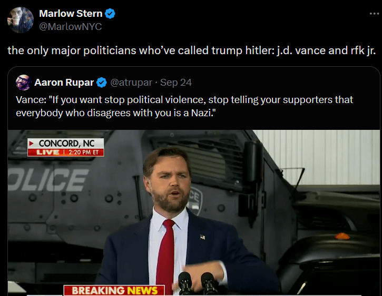Click Marlow Stern's verified badge
Image resolution: width=382 pixels, height=296 pixels.
click(110, 14)
